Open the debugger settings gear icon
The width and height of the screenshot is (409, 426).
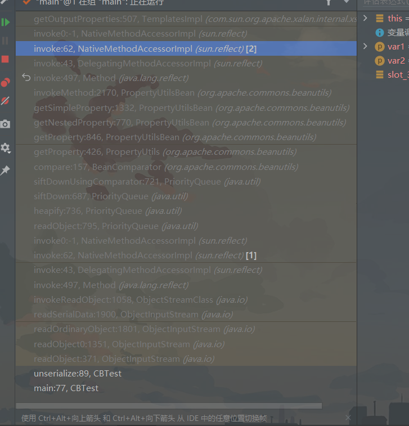(6, 148)
